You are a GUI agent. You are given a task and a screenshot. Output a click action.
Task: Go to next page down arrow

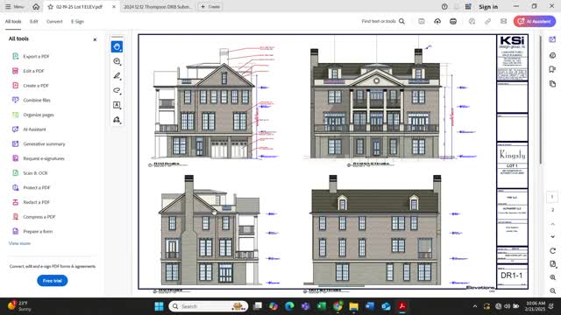pos(553,237)
